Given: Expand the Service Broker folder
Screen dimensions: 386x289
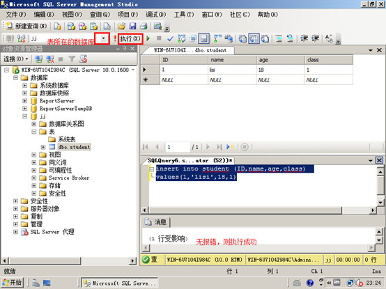Looking at the screenshot, I should point(34,178).
